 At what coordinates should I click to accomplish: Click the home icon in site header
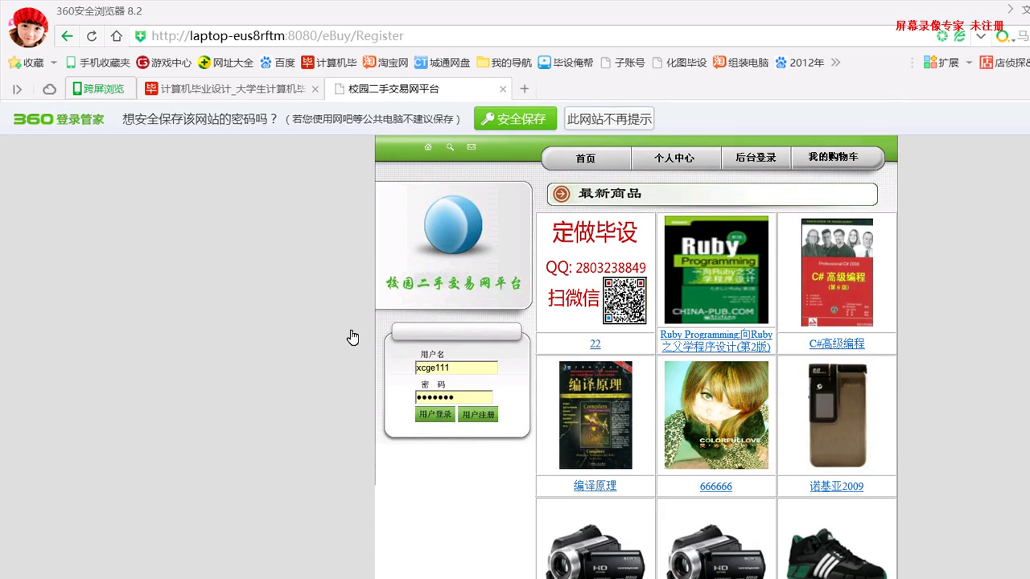(x=428, y=147)
